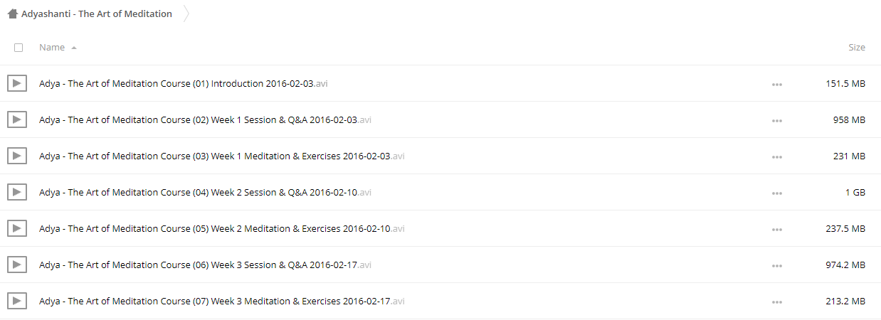Image resolution: width=881 pixels, height=320 pixels.
Task: Open Adyashanti - The Art of Meditation breadcrumb
Action: pyautogui.click(x=97, y=14)
